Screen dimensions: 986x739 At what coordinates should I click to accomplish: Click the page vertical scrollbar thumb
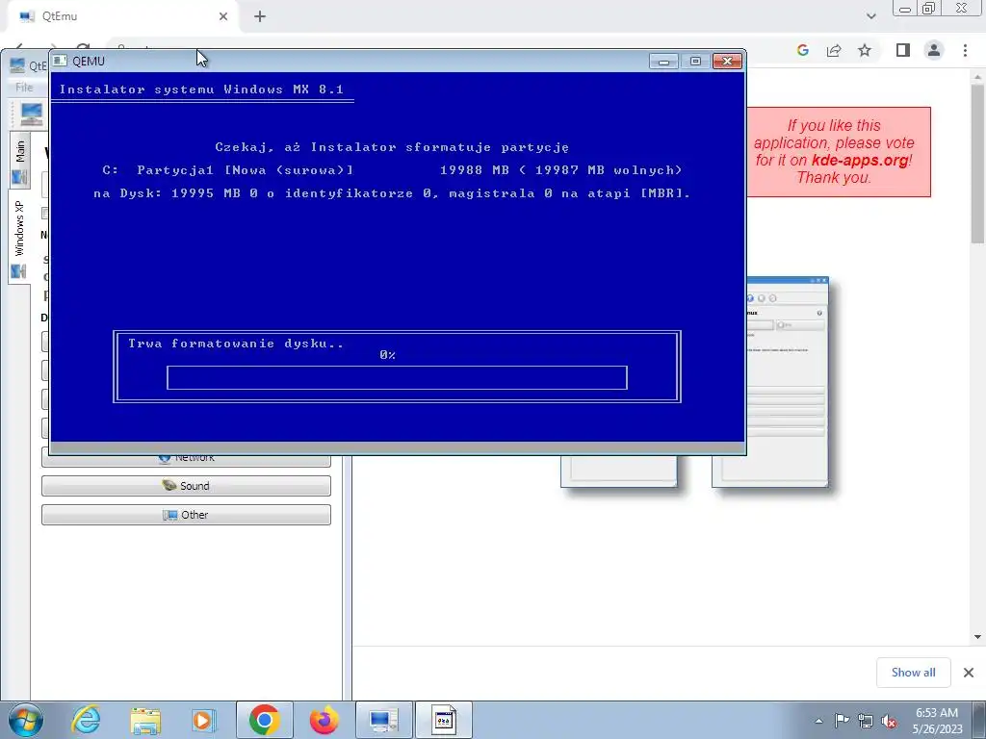(977, 164)
